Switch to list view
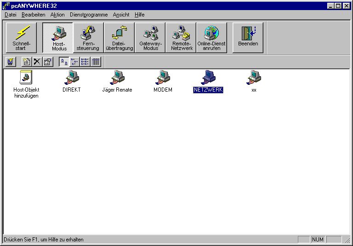The width and height of the screenshot is (353, 246). [85, 62]
